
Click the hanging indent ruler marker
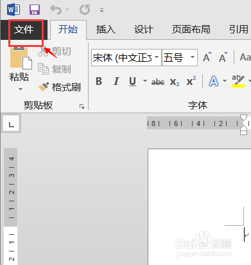point(243,129)
